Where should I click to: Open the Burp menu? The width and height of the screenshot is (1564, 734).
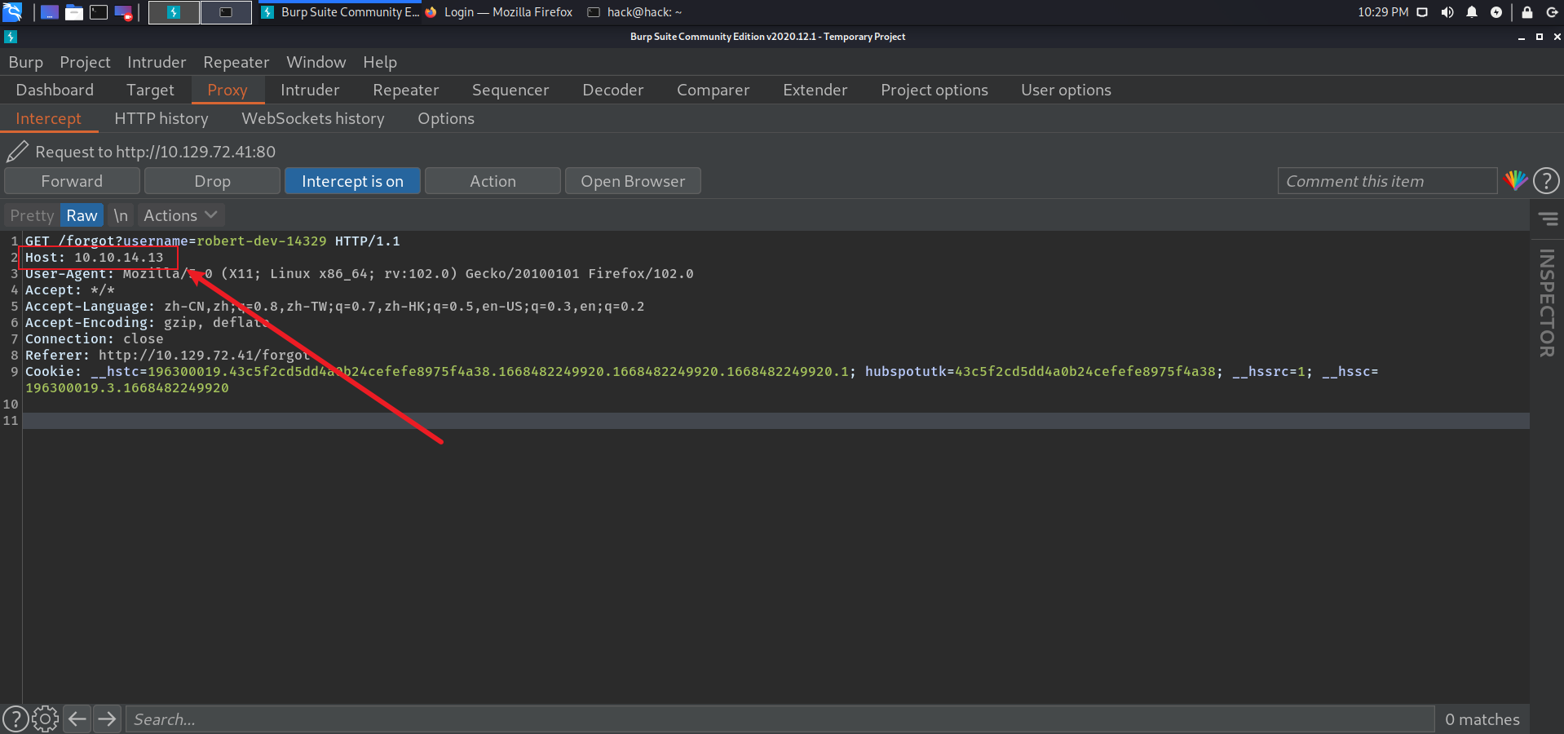pyautogui.click(x=26, y=62)
